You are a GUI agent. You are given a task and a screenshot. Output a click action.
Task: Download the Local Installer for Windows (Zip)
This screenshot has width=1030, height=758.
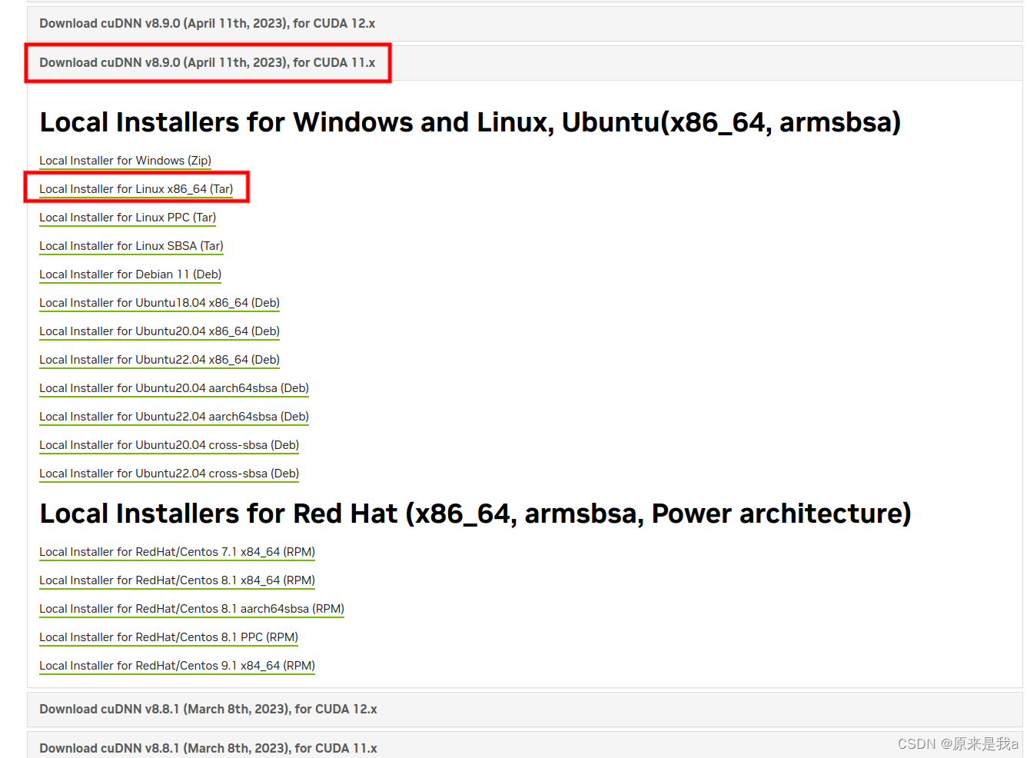tap(125, 161)
